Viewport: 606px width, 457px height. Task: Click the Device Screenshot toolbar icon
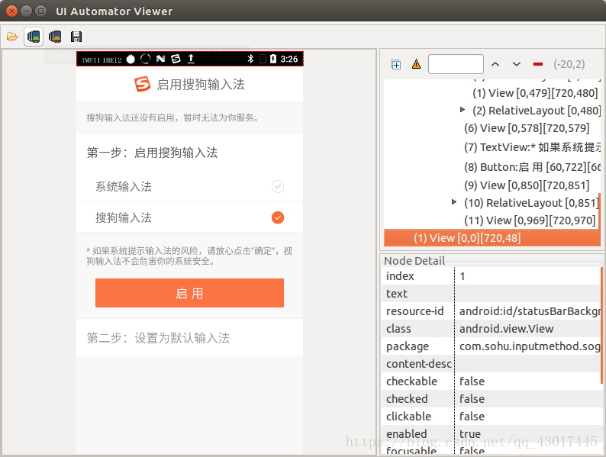34,37
